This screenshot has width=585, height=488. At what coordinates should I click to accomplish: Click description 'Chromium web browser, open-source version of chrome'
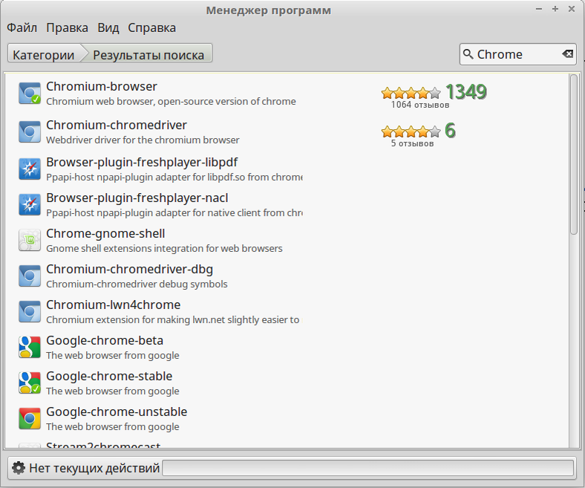[x=171, y=102]
